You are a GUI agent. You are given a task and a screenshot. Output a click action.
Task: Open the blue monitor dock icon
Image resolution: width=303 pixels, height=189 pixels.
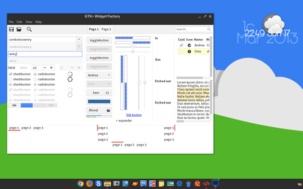point(215,183)
